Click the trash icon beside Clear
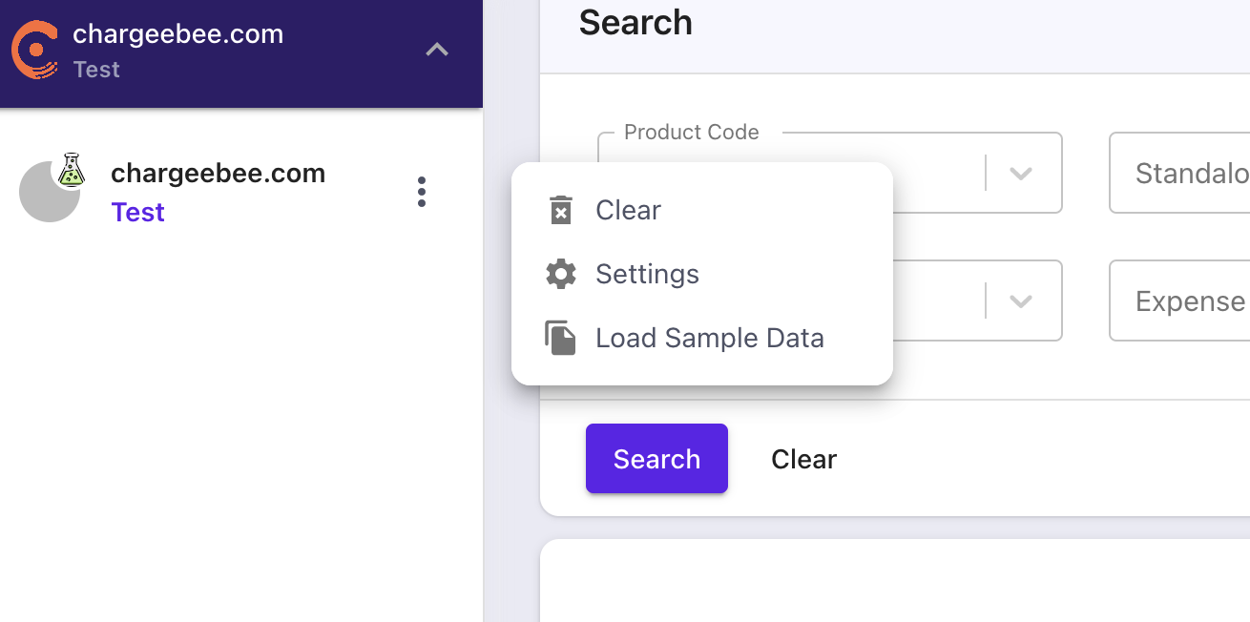1250x622 pixels. [x=561, y=210]
